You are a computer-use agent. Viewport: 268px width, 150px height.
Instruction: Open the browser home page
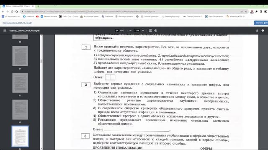(17, 12)
